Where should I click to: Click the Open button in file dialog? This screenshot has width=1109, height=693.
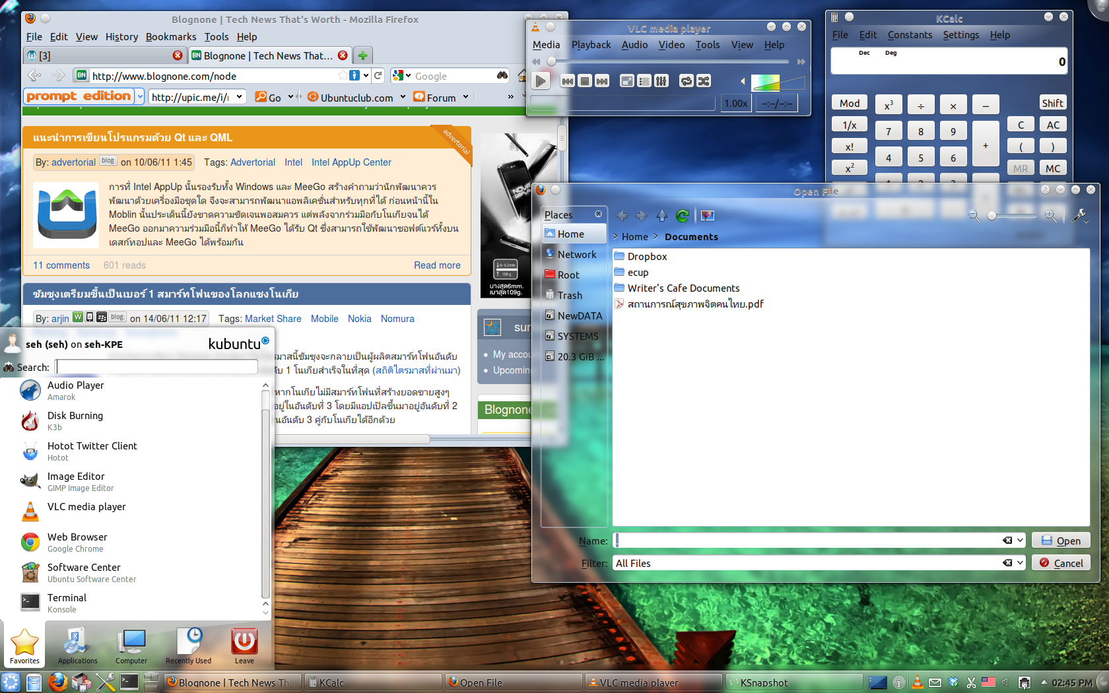(x=1061, y=541)
